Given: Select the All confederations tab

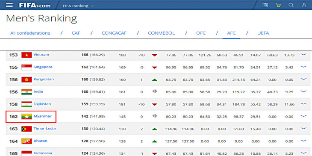Looking at the screenshot, I should point(30,33).
